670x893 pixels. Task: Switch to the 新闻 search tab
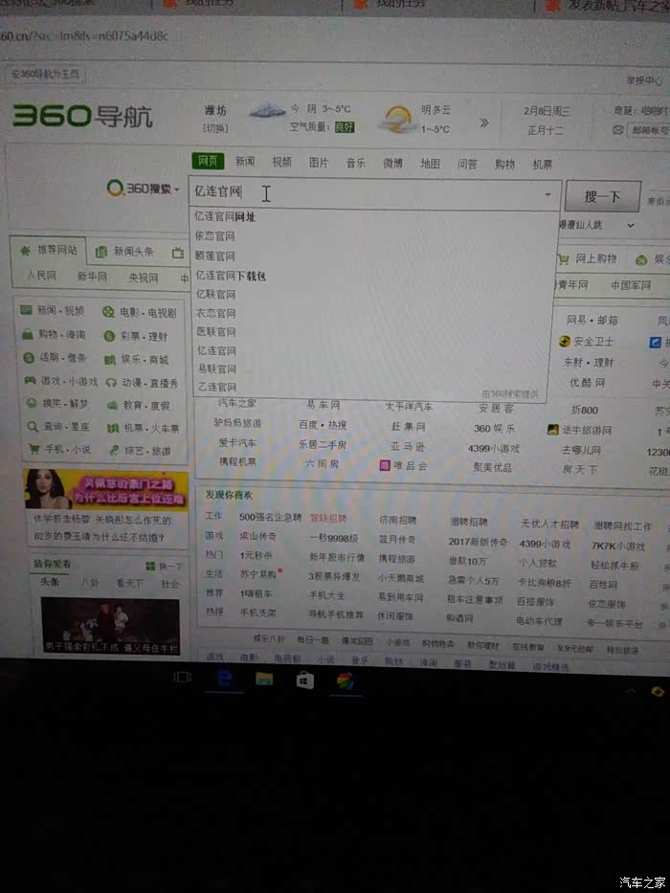coord(245,162)
